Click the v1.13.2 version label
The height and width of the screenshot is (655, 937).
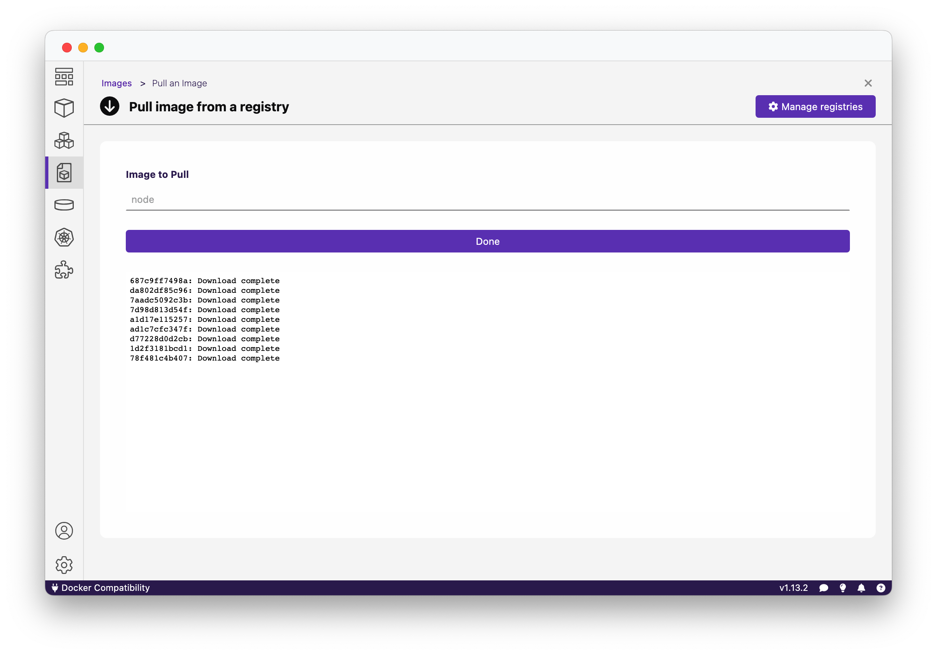point(793,588)
